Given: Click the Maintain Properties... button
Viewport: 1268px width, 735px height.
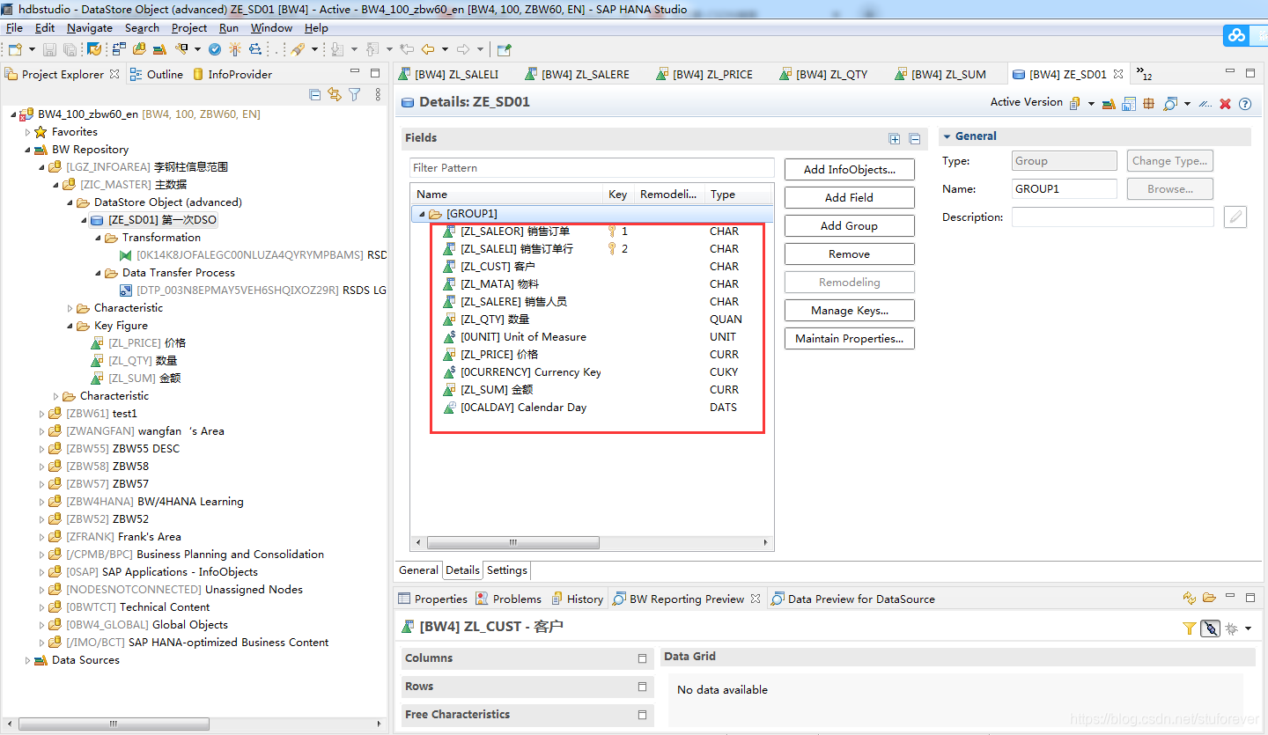Looking at the screenshot, I should [x=849, y=339].
